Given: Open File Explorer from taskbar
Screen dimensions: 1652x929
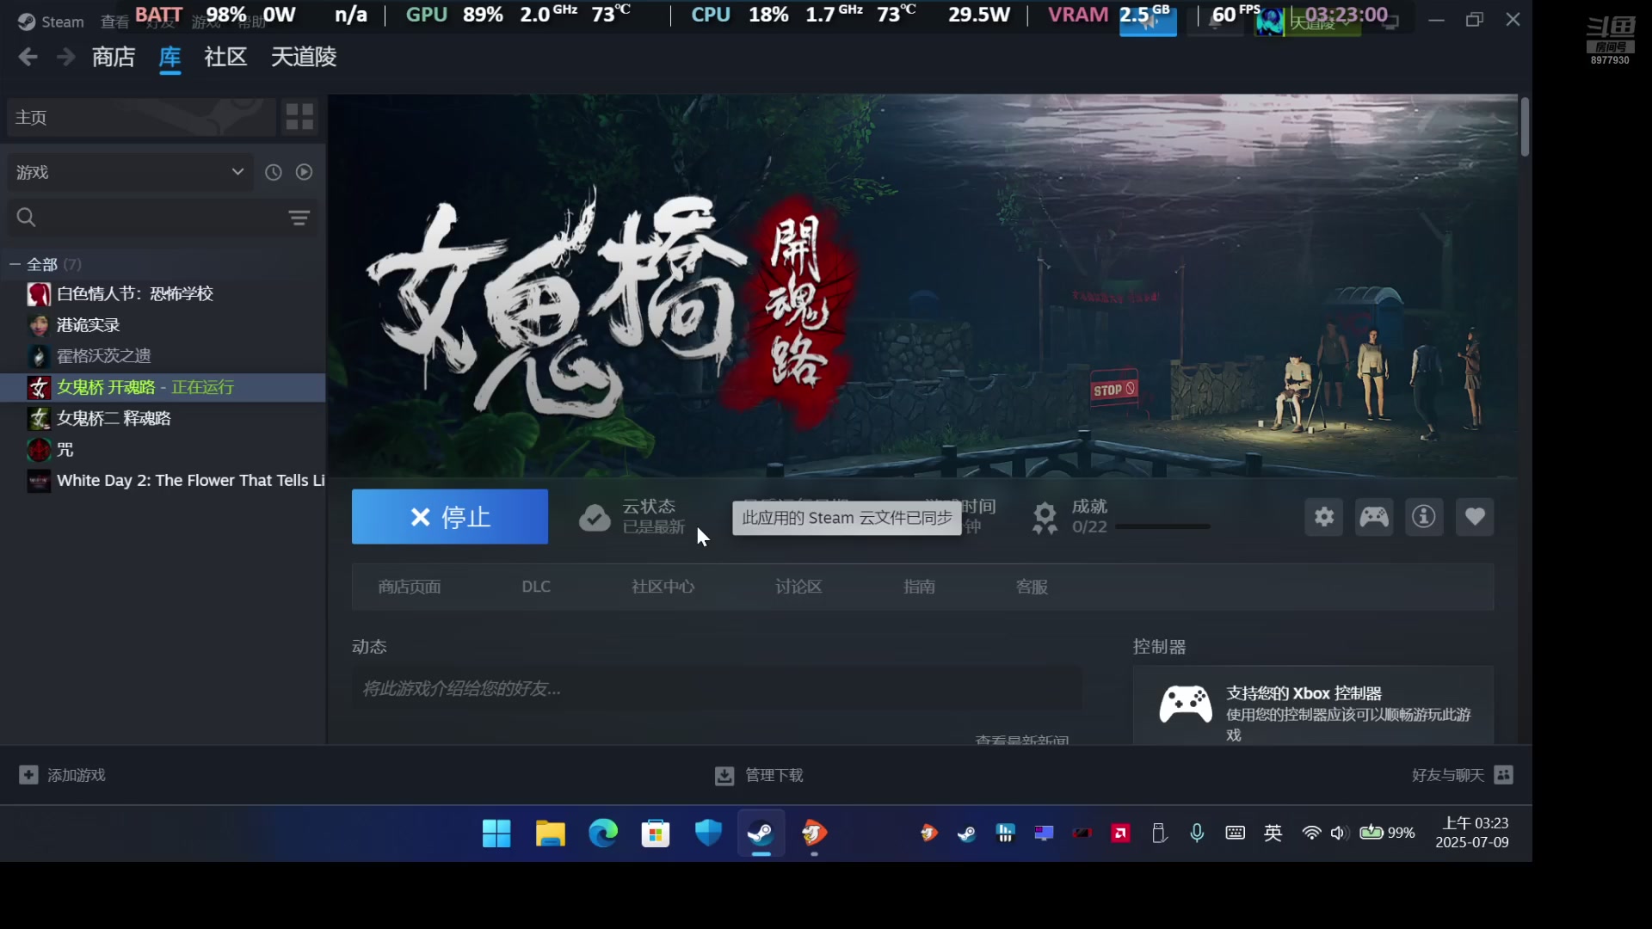Looking at the screenshot, I should (x=550, y=833).
